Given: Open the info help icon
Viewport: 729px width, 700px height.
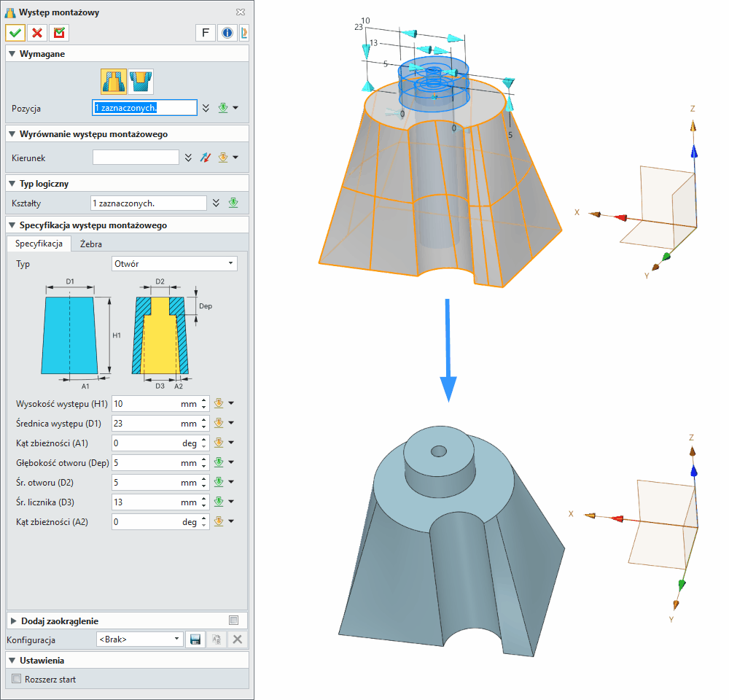Looking at the screenshot, I should 227,33.
